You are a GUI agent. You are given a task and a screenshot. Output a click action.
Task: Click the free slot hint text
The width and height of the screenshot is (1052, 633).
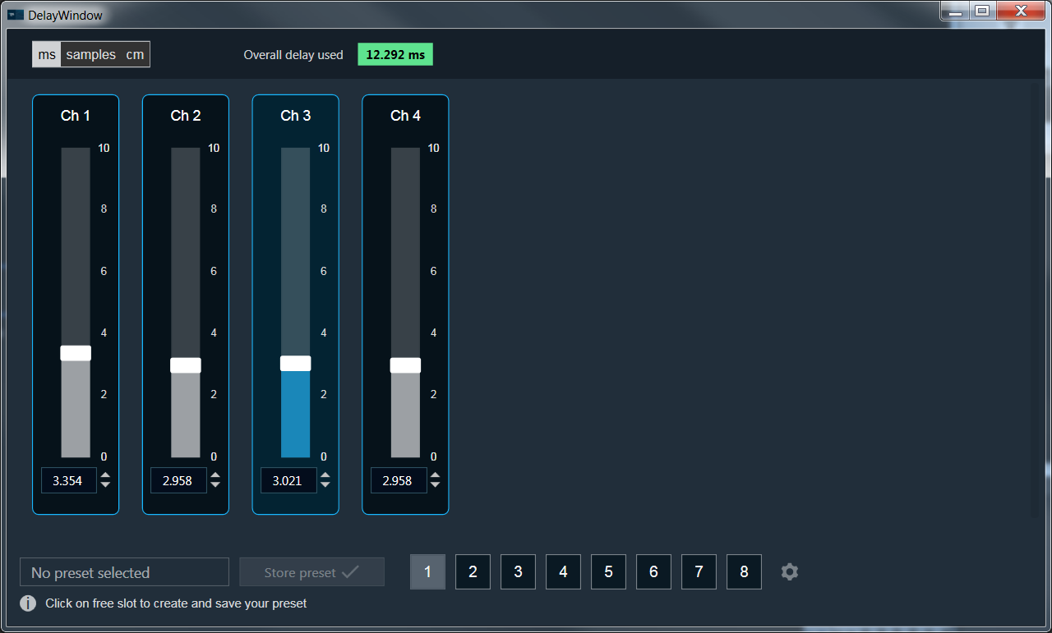pyautogui.click(x=176, y=603)
